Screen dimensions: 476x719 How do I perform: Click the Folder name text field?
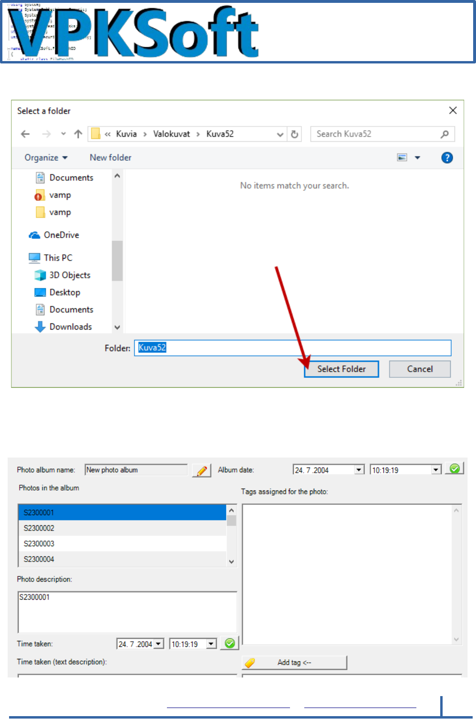coord(292,348)
